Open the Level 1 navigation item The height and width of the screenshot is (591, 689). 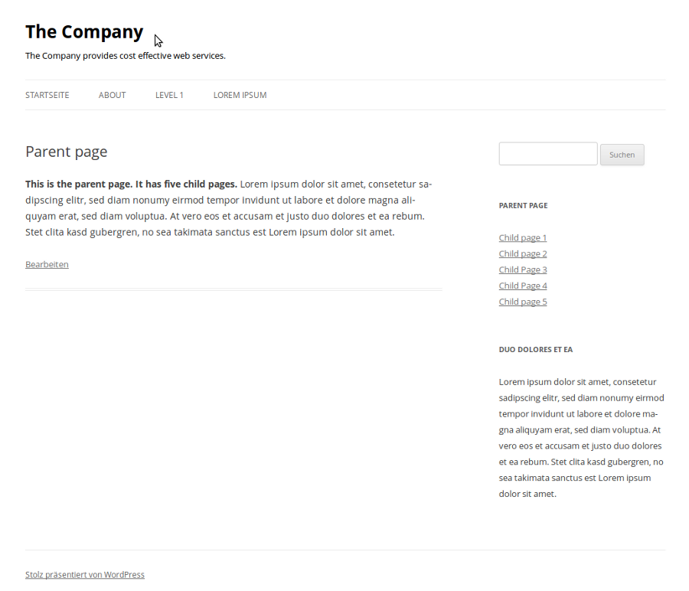(169, 95)
